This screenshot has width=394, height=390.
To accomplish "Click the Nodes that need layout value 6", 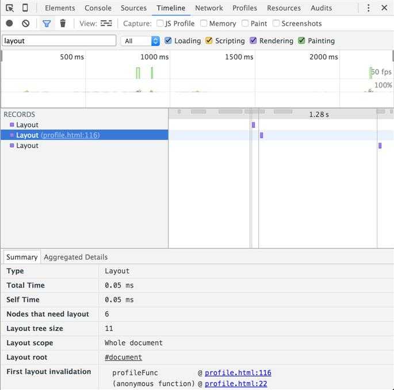I will click(x=107, y=314).
